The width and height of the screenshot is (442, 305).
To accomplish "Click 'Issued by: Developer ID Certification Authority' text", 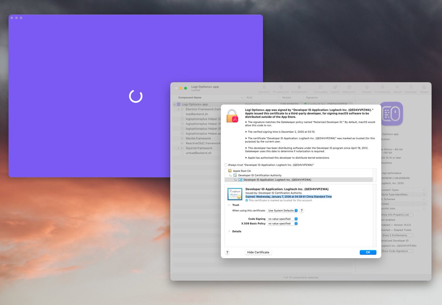I will click(274, 193).
